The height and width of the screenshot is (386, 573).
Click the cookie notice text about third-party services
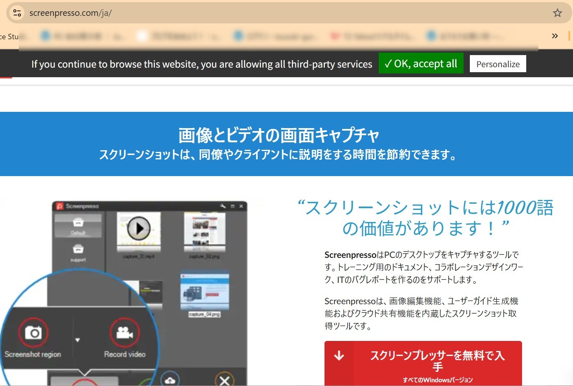tap(202, 64)
